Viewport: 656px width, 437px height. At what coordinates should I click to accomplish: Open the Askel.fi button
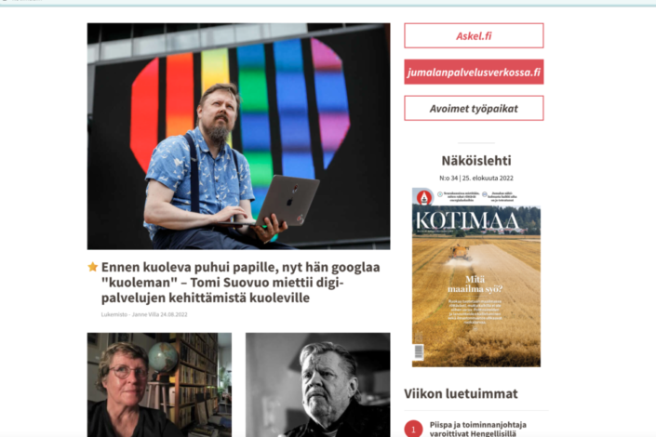474,35
